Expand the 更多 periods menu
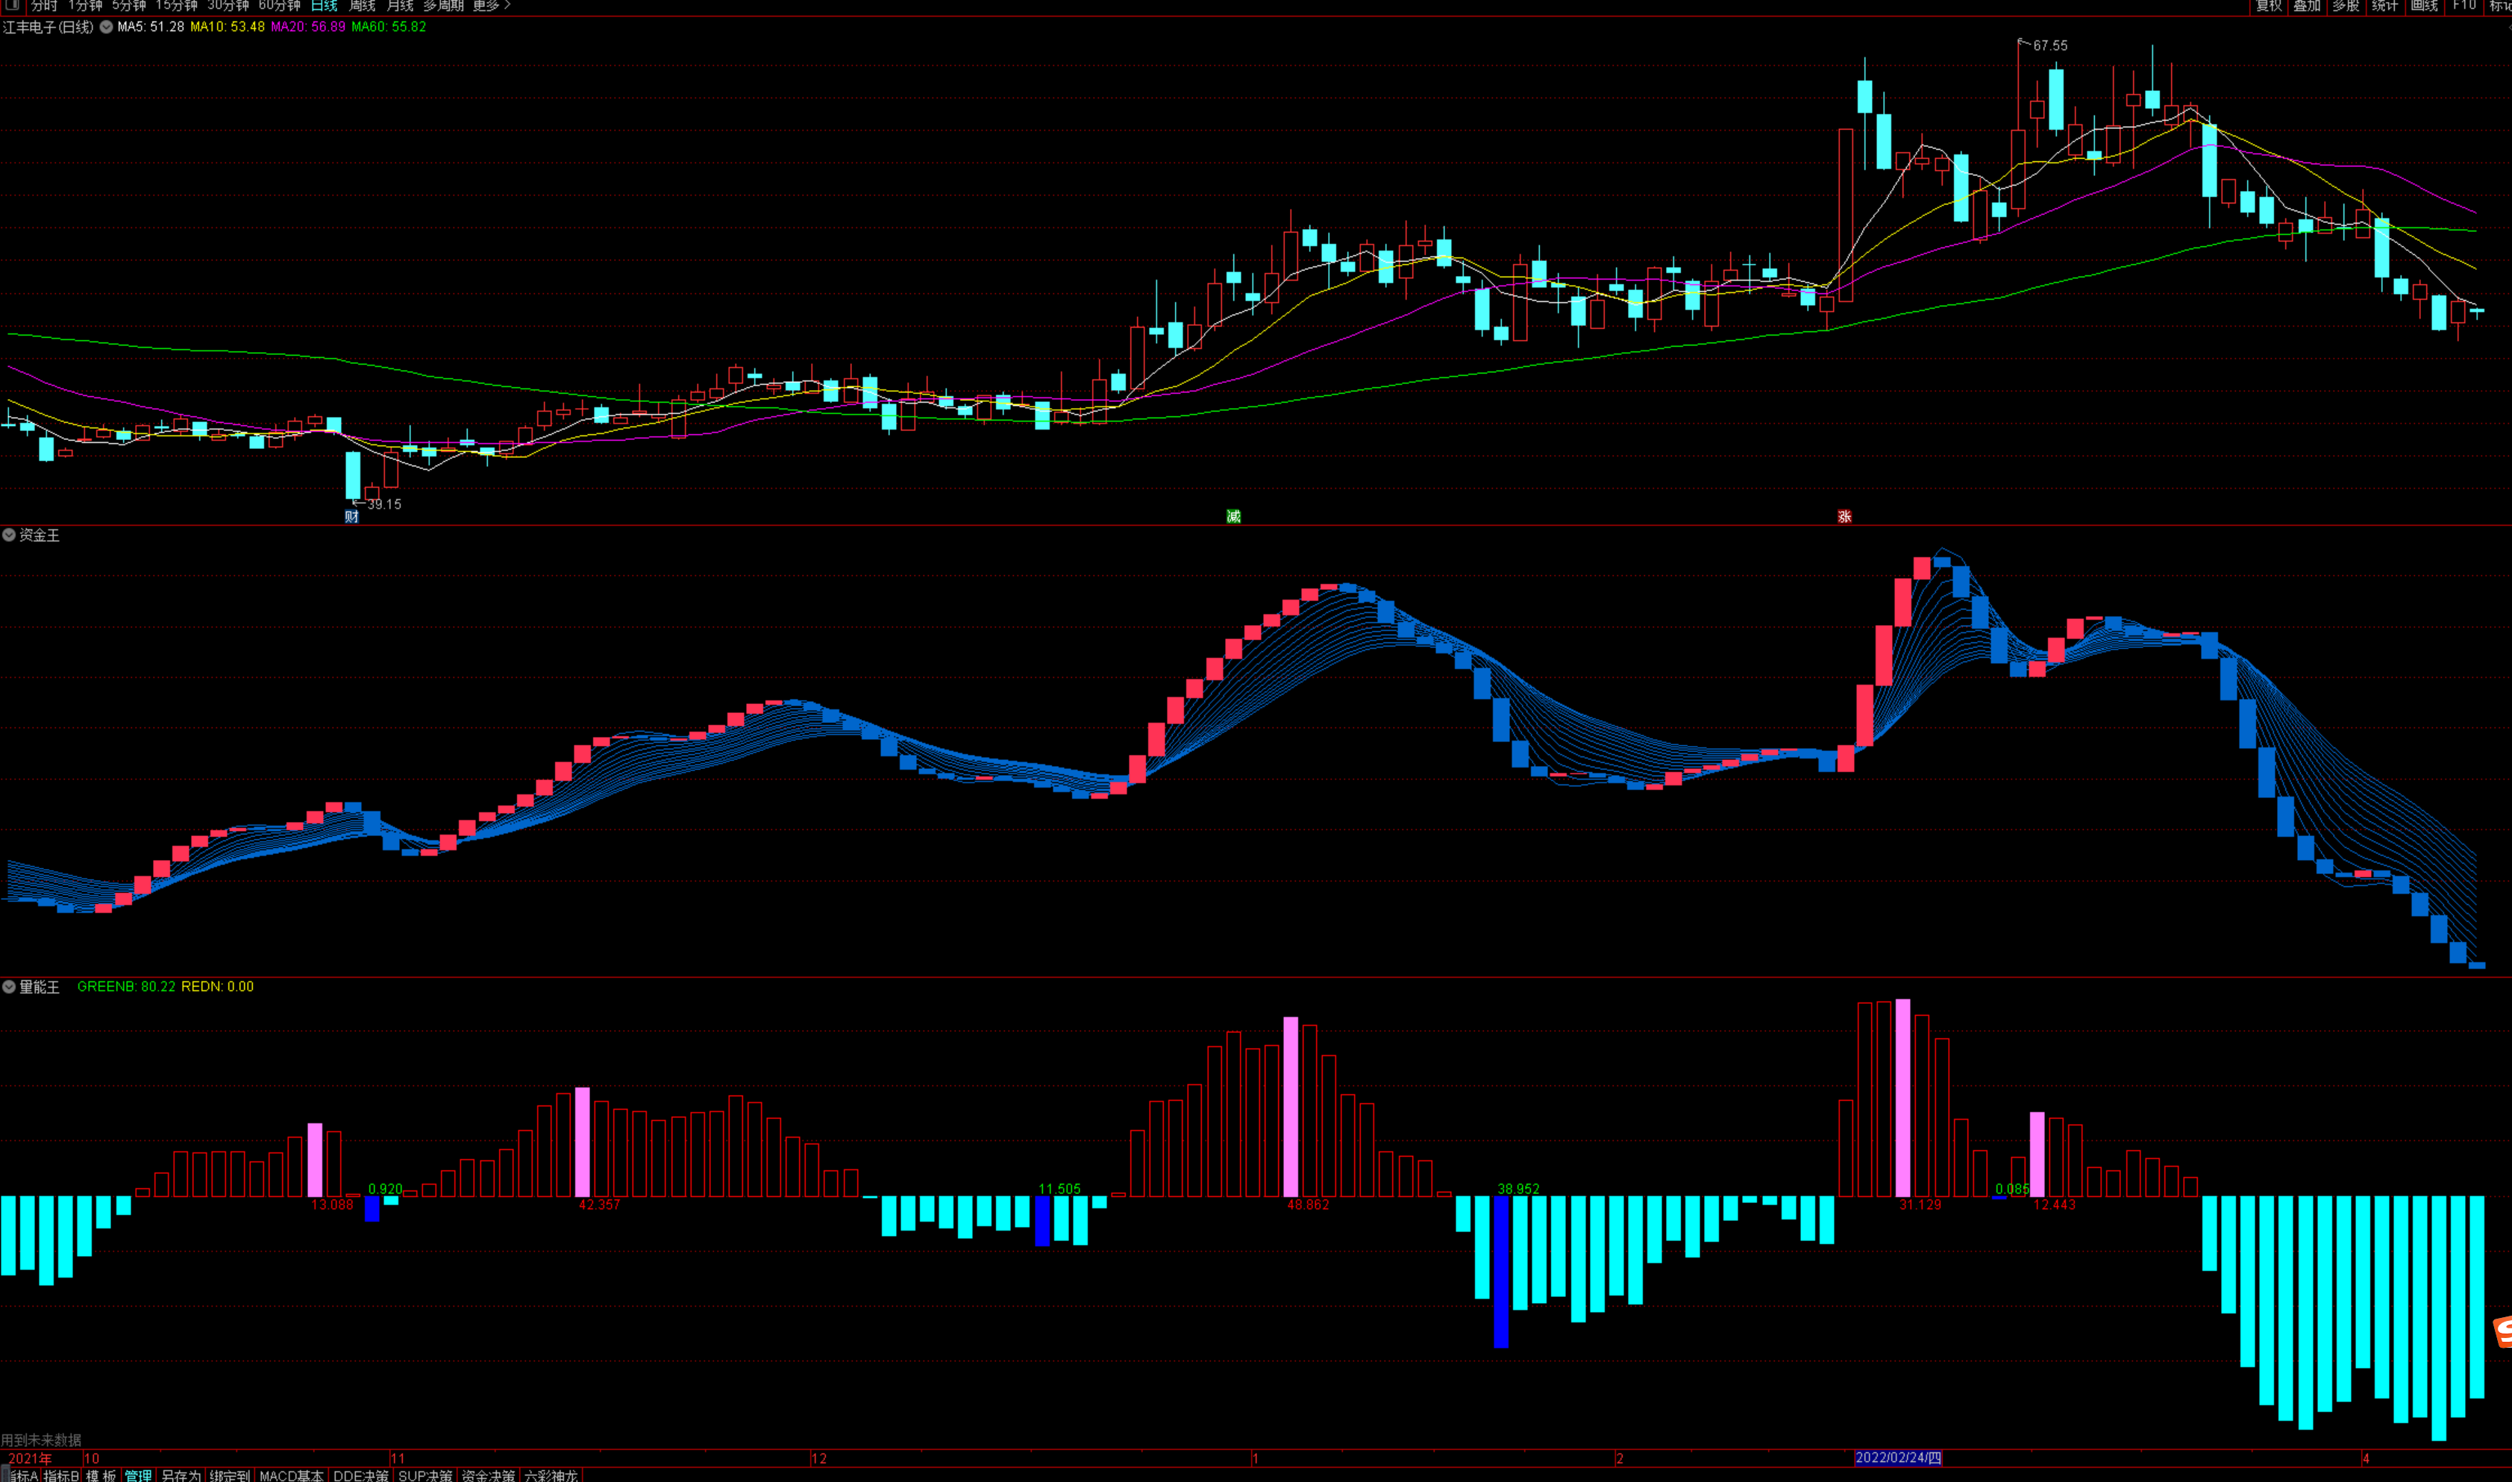This screenshot has height=1482, width=2512. pyautogui.click(x=492, y=5)
